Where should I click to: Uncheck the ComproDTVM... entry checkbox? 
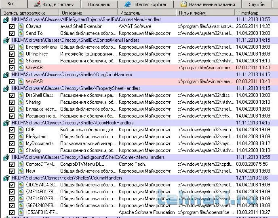12,164
